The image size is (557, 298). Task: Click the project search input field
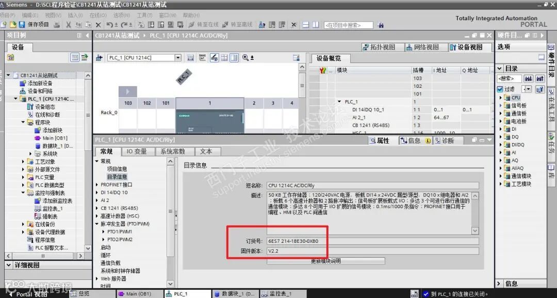coord(348,25)
